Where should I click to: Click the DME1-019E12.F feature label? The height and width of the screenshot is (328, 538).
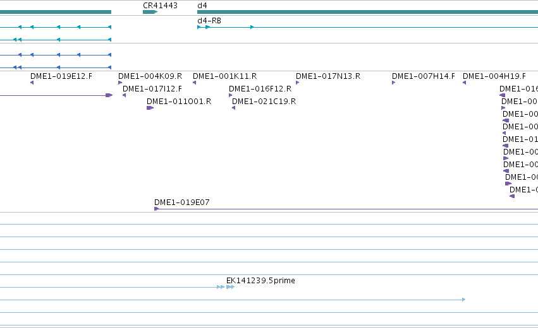[61, 76]
